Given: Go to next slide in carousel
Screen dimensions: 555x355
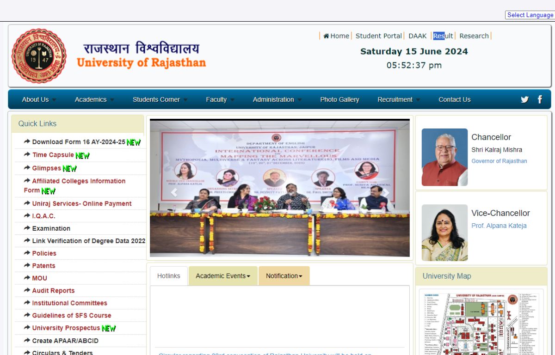Looking at the screenshot, I should point(386,193).
